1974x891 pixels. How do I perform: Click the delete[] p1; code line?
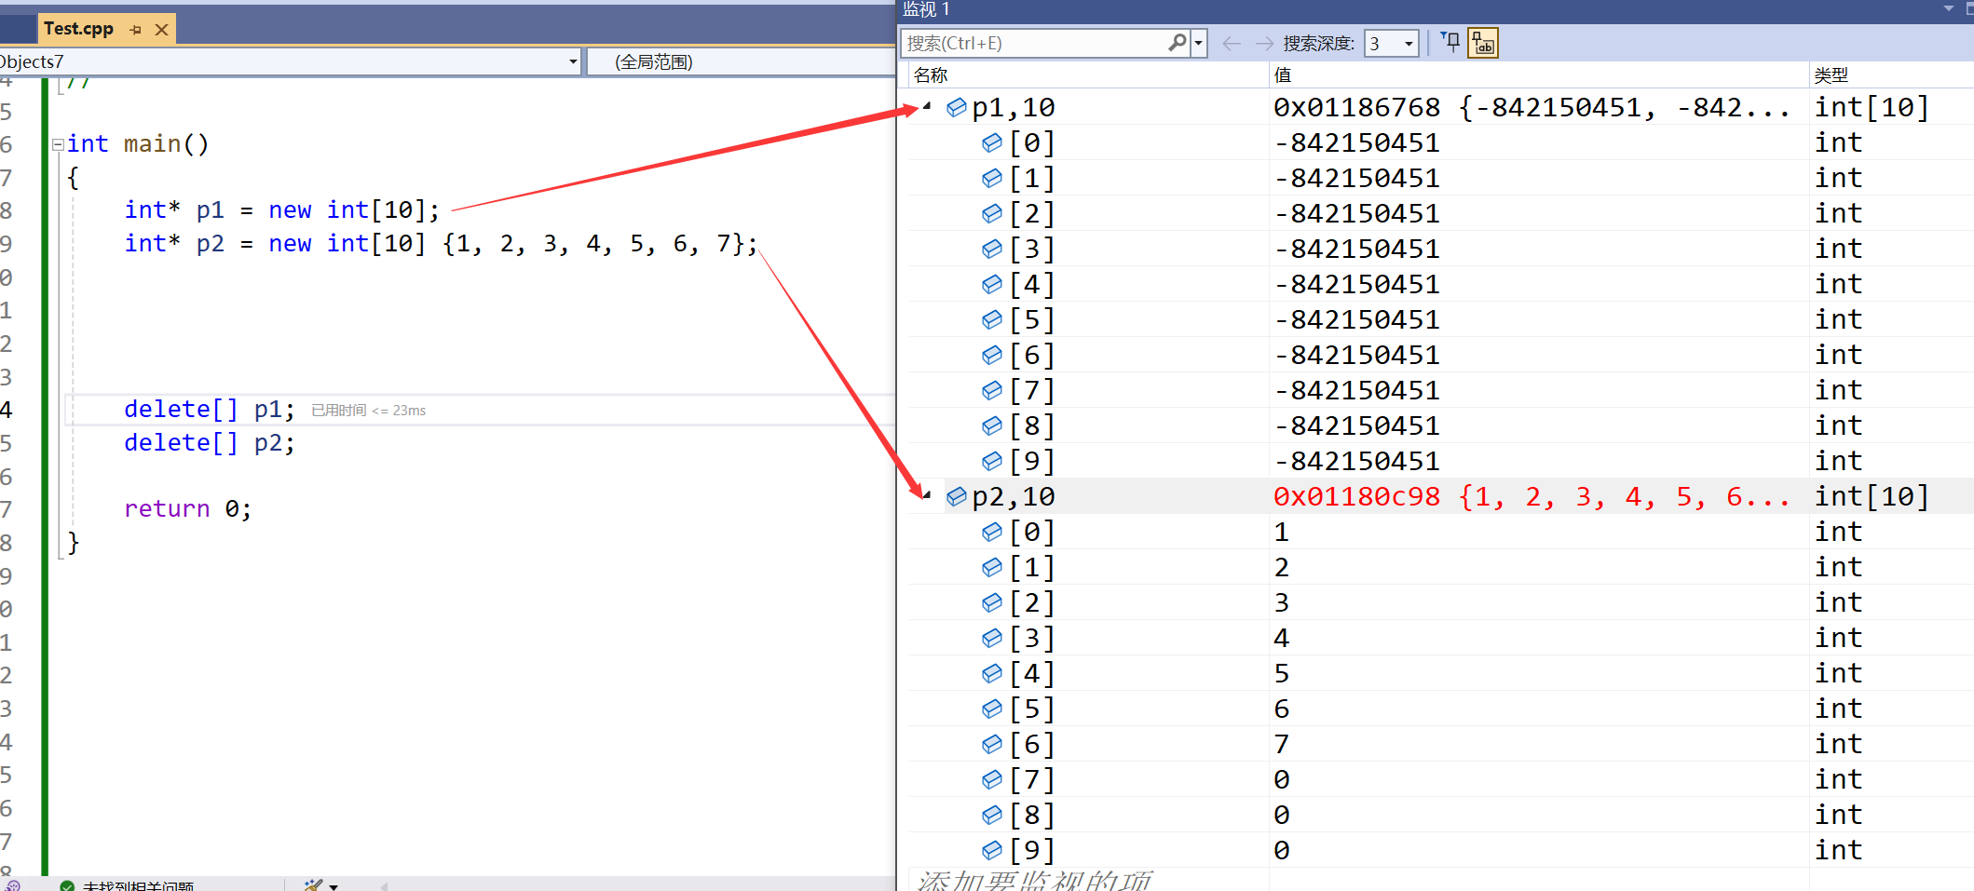coord(210,410)
